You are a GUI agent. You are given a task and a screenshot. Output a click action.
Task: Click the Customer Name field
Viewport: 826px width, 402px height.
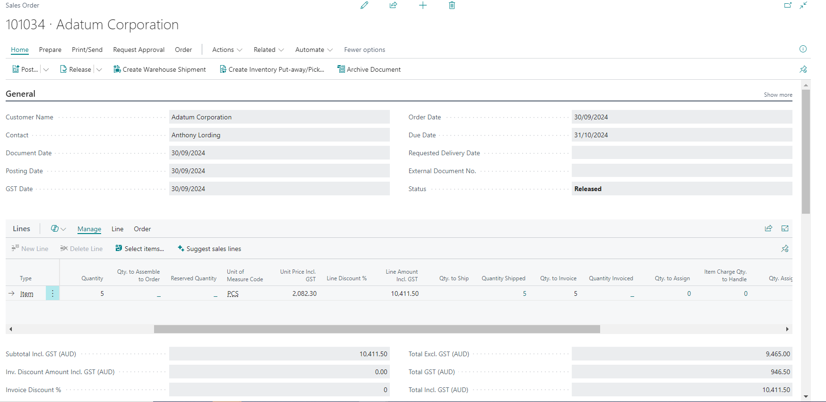279,117
